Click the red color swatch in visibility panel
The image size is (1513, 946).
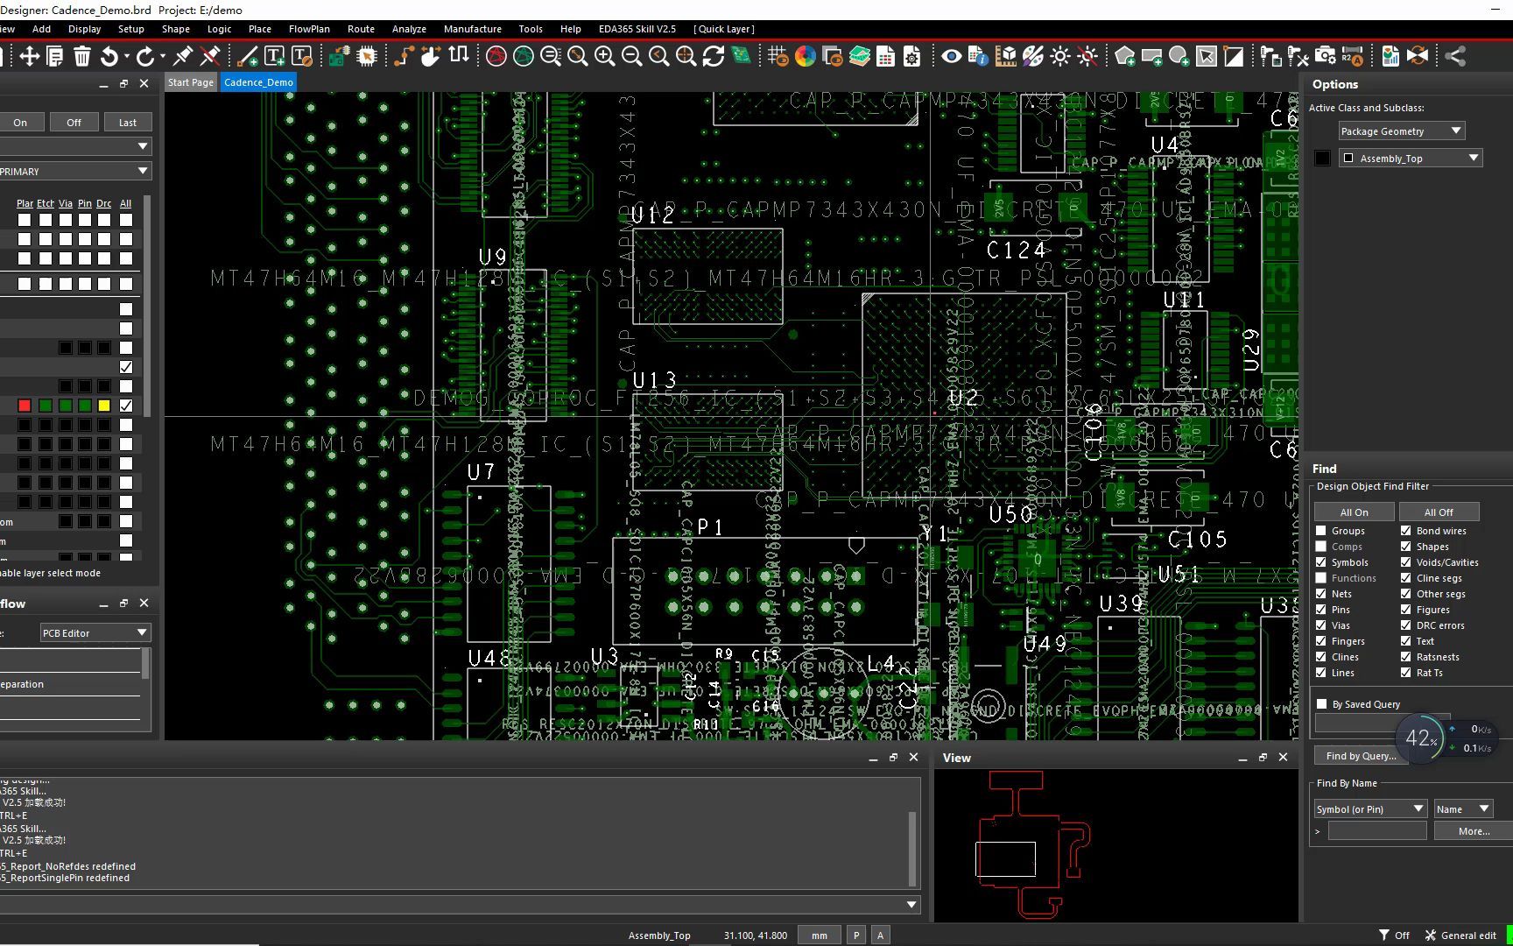[25, 406]
